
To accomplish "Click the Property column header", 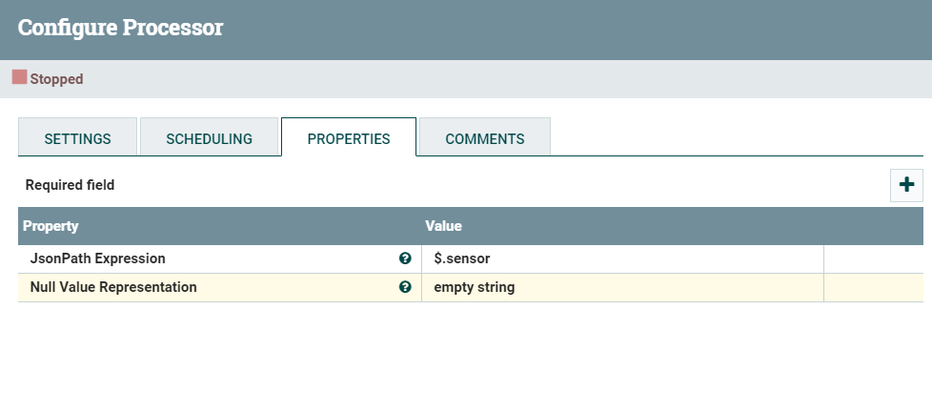I will 51,226.
